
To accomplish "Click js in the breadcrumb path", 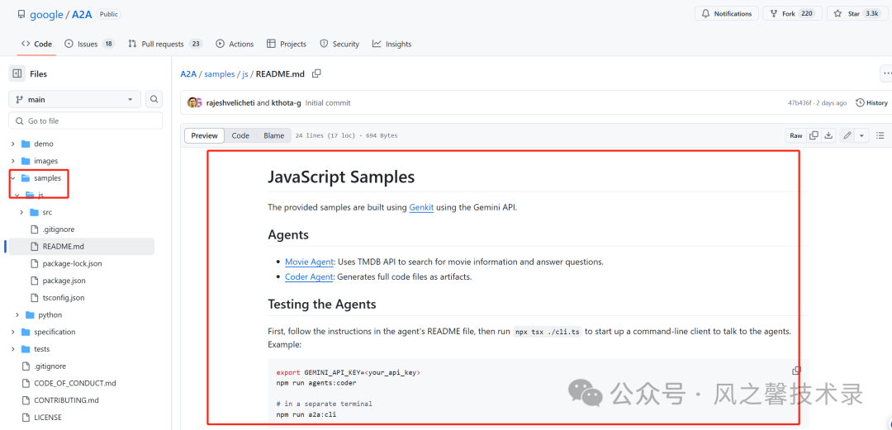I will (245, 74).
